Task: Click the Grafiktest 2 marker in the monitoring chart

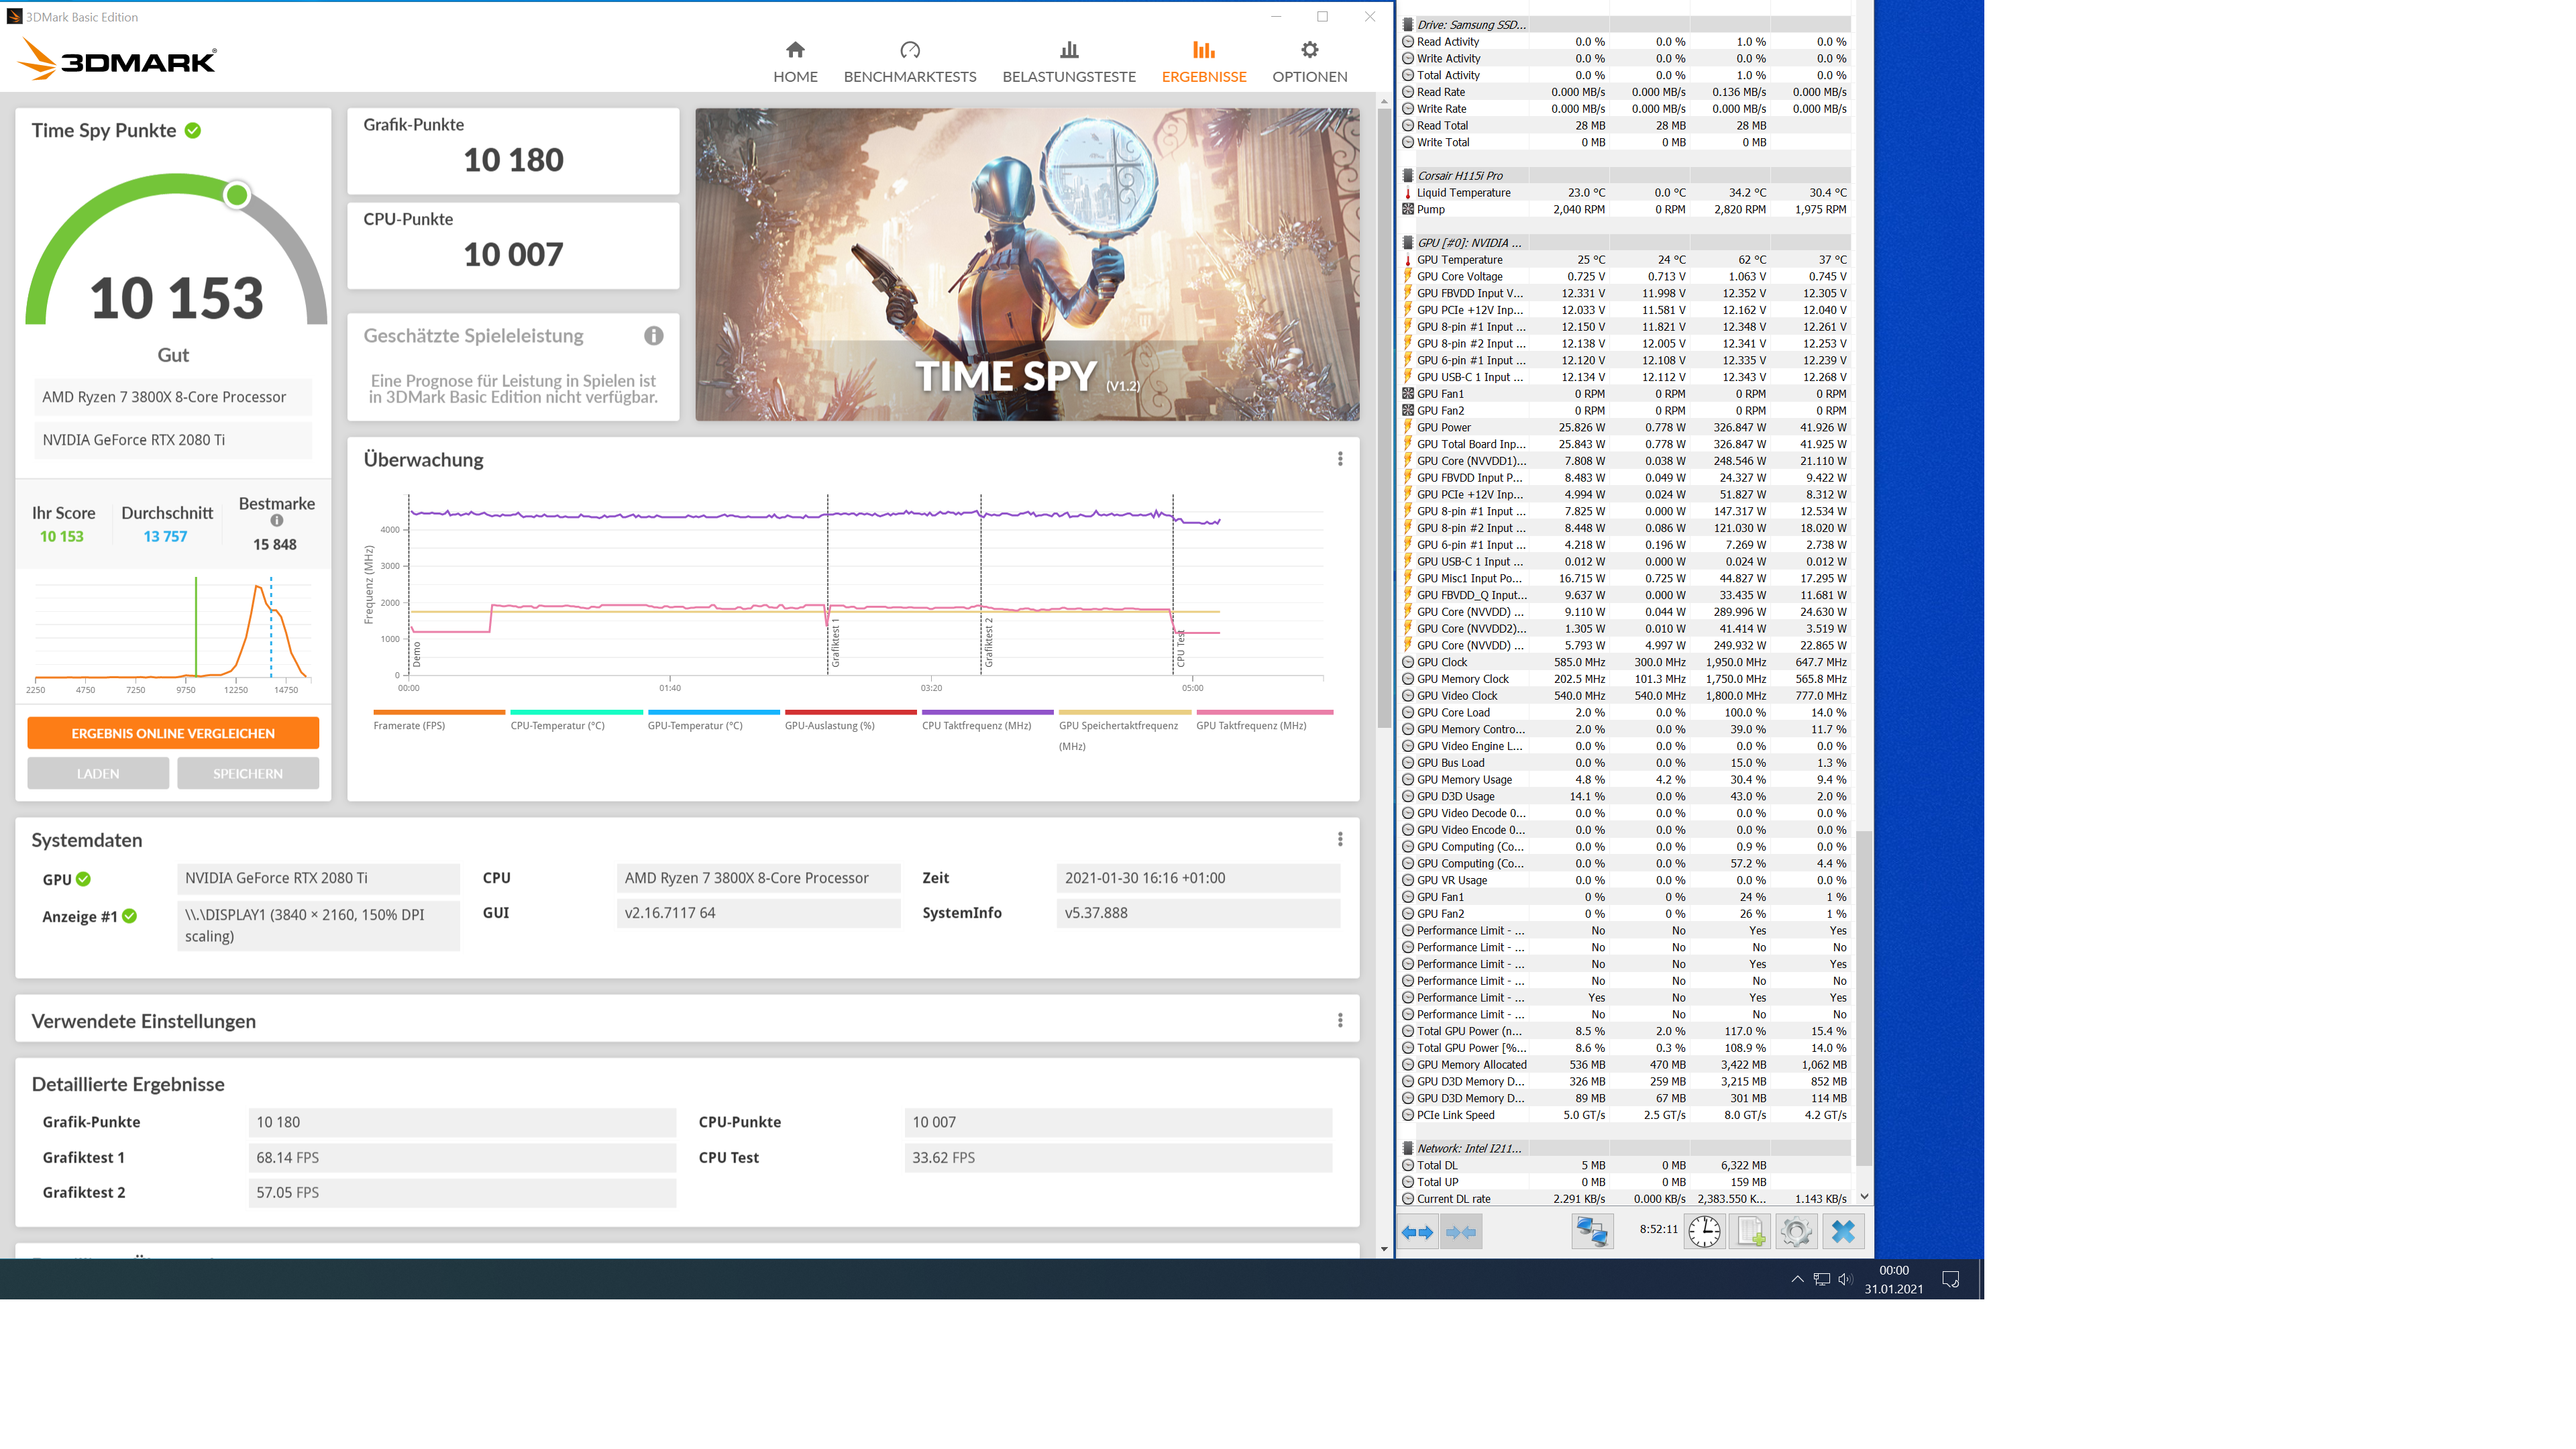Action: [x=988, y=642]
